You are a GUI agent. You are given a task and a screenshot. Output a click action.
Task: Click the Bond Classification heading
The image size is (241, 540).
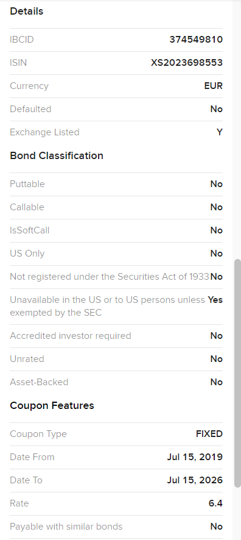point(57,155)
